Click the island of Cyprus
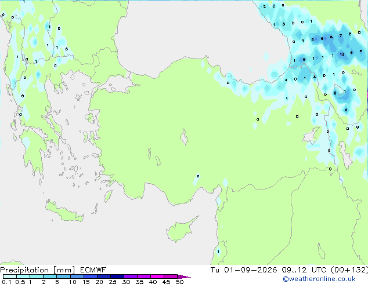The image size is (368, 284). [182, 229]
